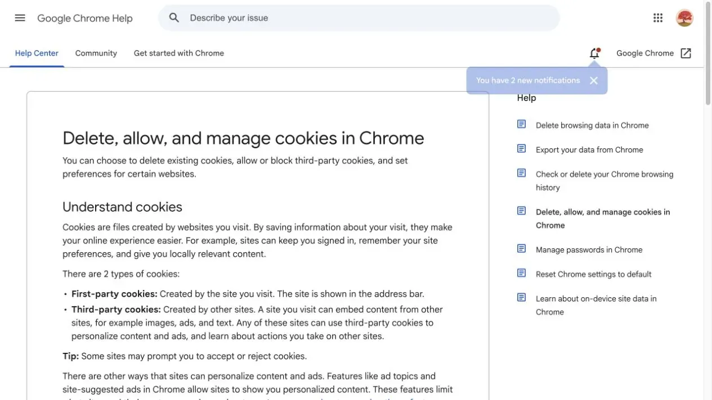Click article icon beside Export your data
712x400 pixels.
pyautogui.click(x=522, y=148)
